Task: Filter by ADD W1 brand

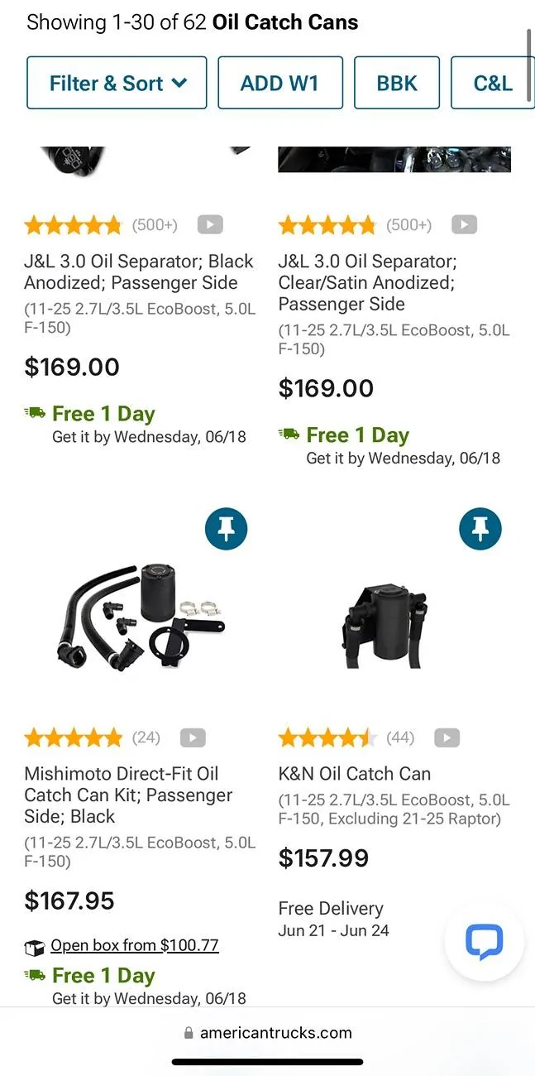Action: (279, 83)
